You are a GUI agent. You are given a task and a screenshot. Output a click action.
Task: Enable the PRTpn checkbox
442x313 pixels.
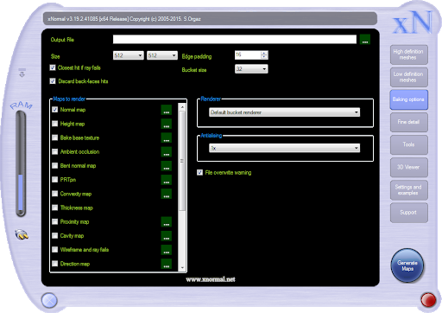54,180
